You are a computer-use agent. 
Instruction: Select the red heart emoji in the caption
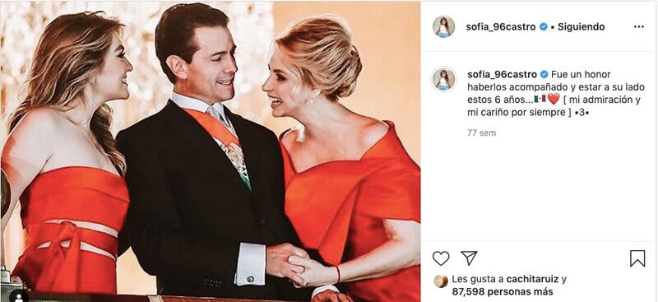click(554, 99)
